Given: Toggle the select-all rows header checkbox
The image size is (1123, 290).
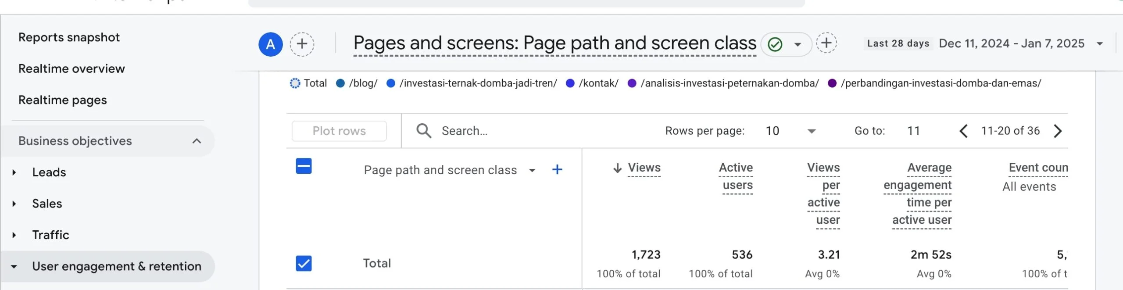Looking at the screenshot, I should [x=304, y=166].
